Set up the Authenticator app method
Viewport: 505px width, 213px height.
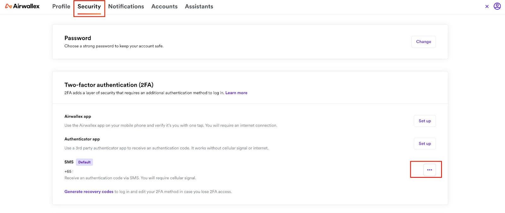[425, 144]
